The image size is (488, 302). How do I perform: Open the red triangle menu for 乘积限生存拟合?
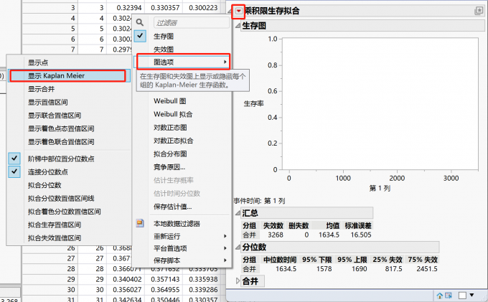click(x=238, y=11)
